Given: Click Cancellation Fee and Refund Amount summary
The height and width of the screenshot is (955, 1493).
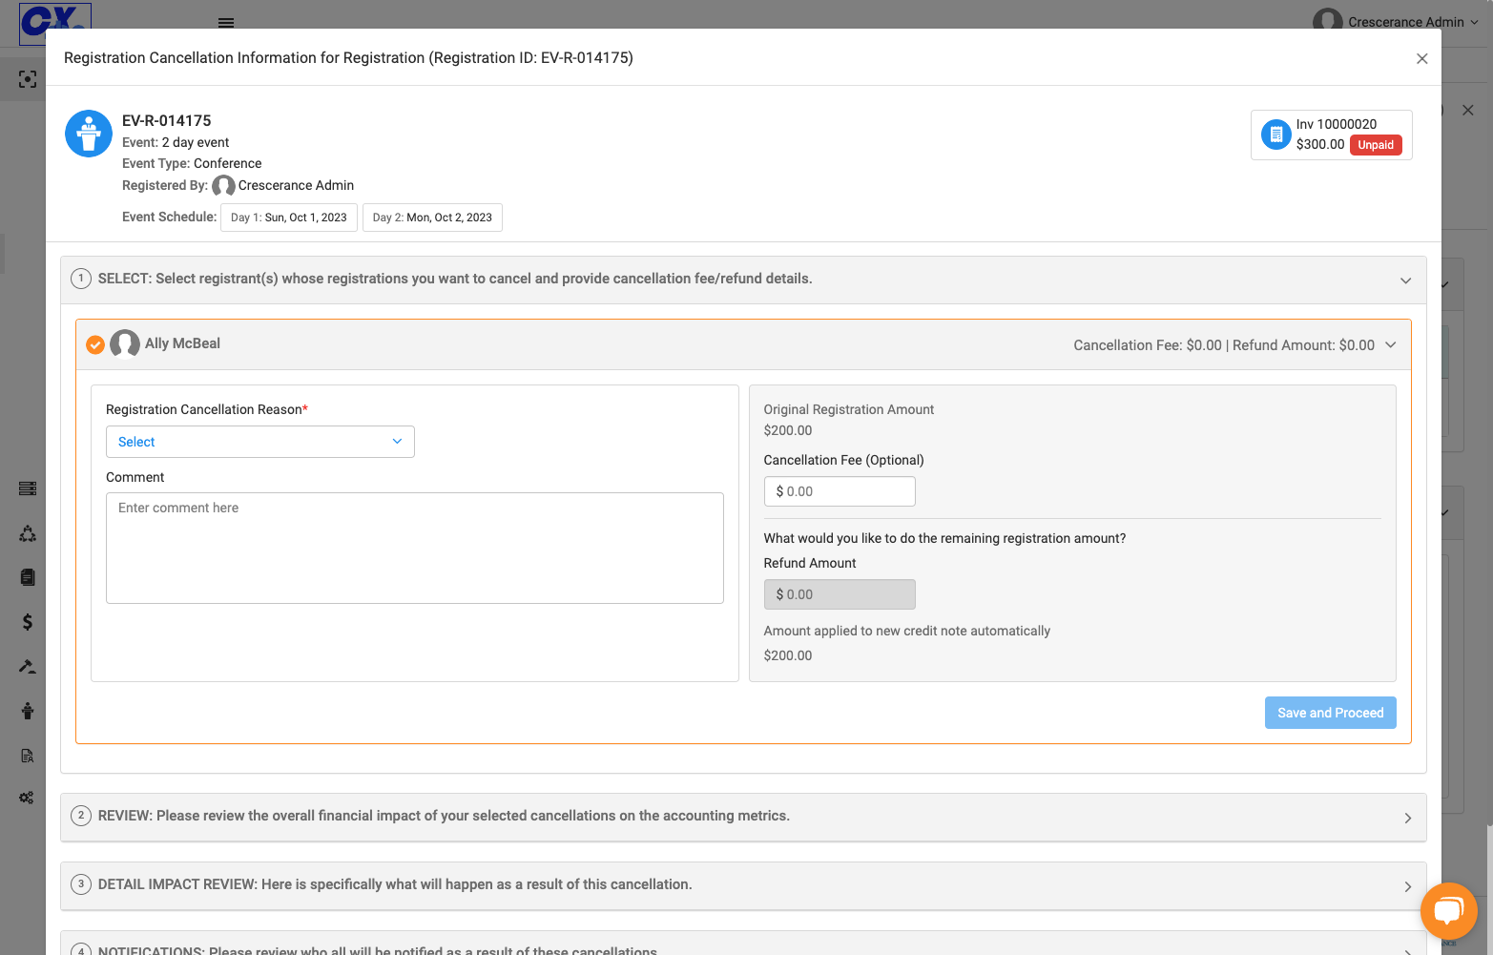Looking at the screenshot, I should tap(1224, 345).
